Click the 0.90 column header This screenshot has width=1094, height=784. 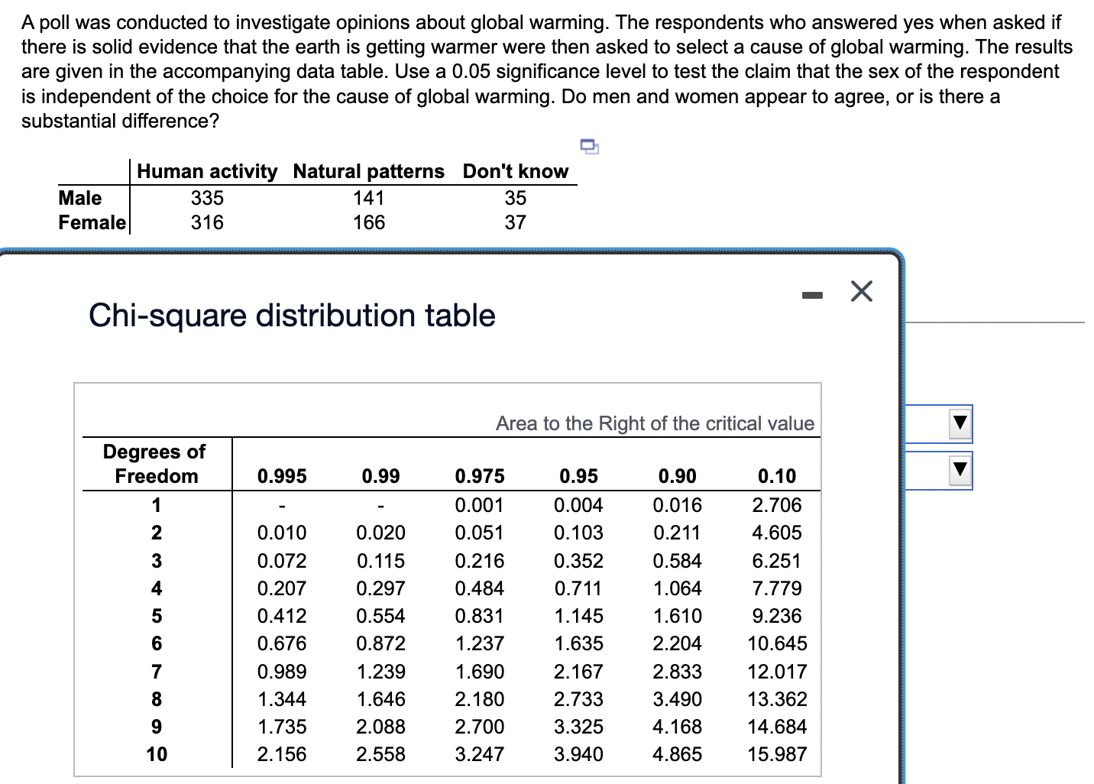pos(678,476)
